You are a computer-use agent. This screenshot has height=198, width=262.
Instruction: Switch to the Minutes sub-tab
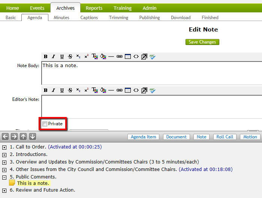[x=61, y=18]
